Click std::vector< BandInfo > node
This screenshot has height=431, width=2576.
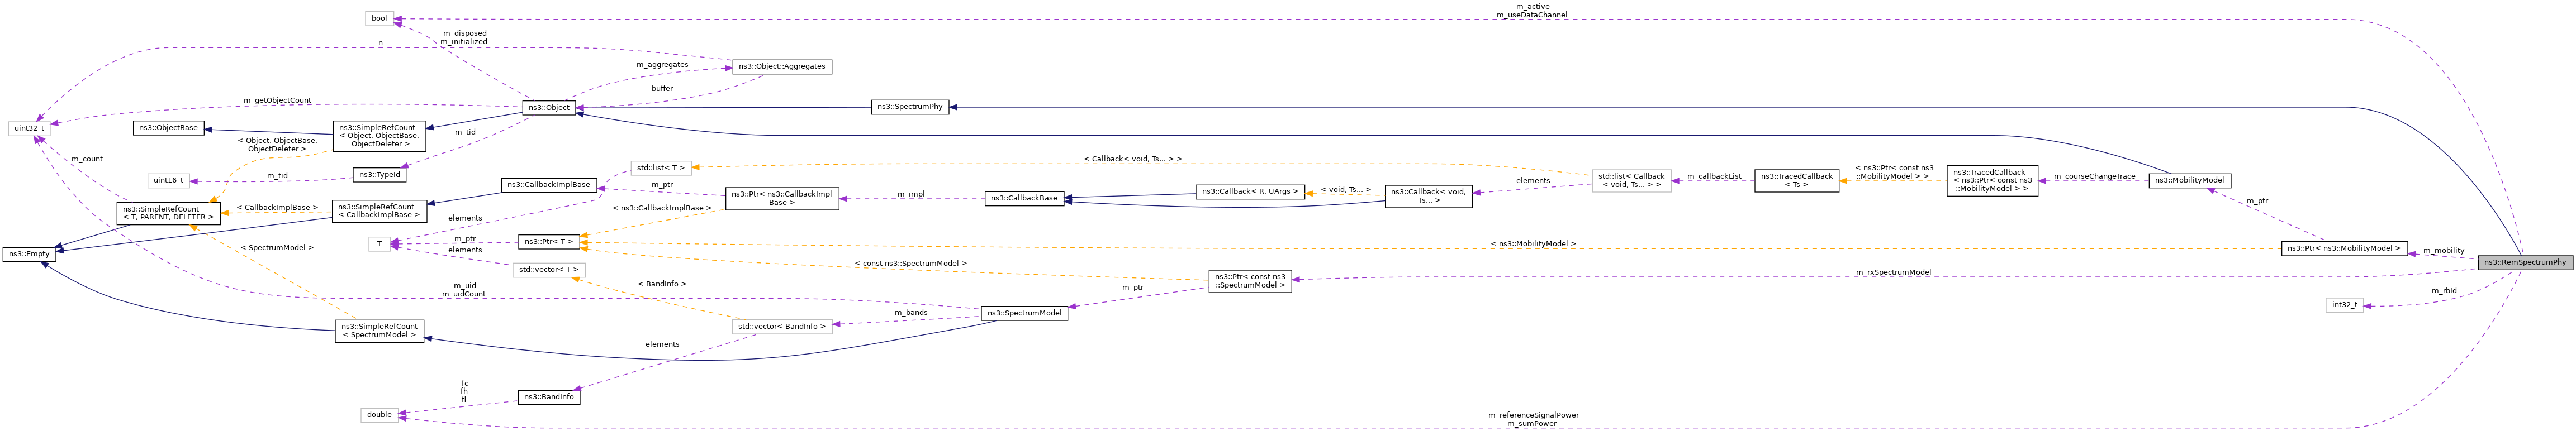pos(782,326)
